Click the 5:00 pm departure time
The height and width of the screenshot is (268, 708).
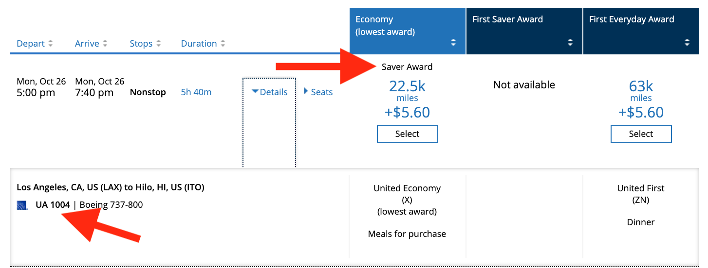point(36,93)
